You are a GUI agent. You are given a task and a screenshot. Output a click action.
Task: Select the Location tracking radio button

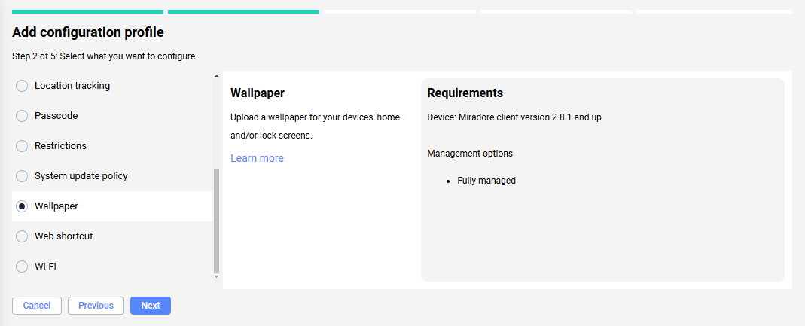(x=22, y=86)
